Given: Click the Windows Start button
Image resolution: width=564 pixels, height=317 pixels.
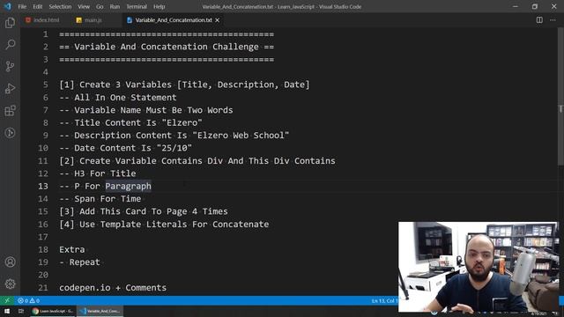Looking at the screenshot, I should pos(7,311).
